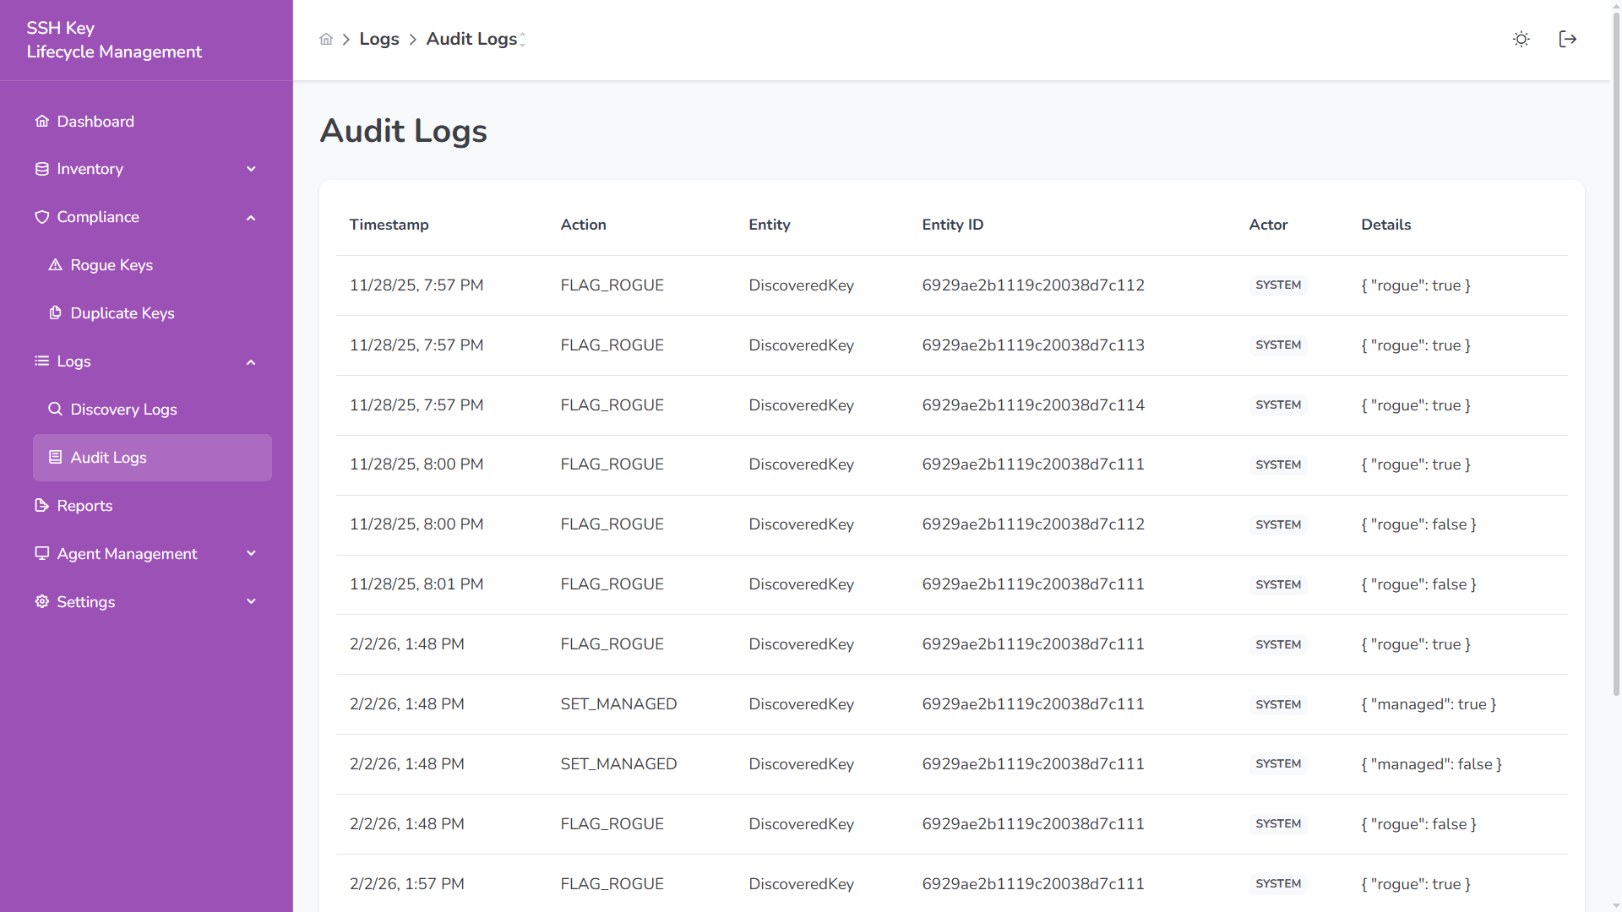Collapse the Compliance section
Screen dimensions: 1622x912
(x=251, y=217)
